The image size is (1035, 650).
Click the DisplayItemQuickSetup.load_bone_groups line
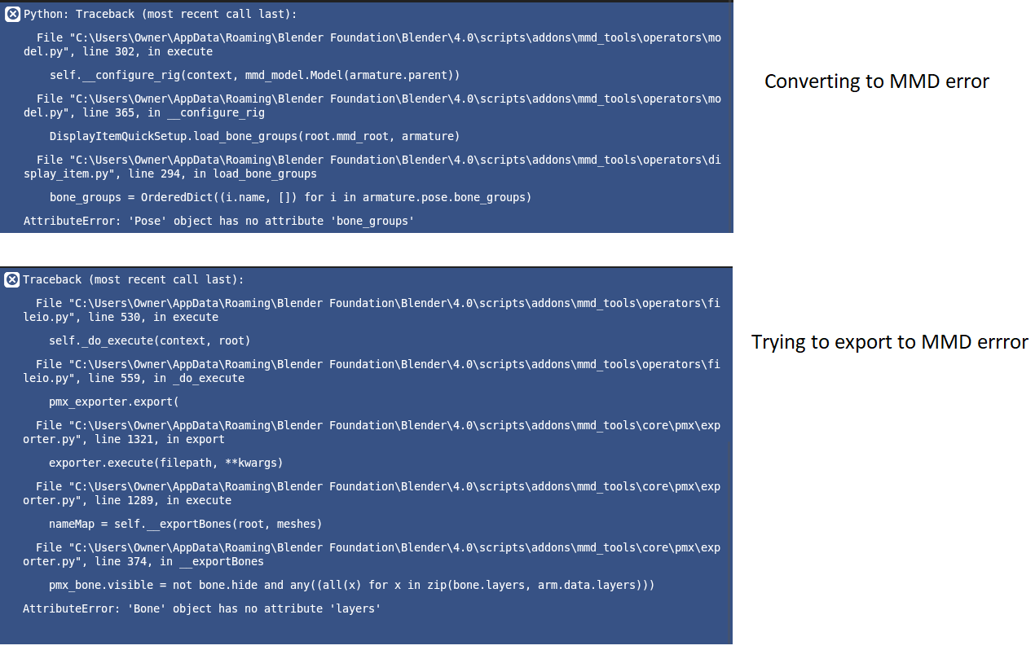click(255, 136)
